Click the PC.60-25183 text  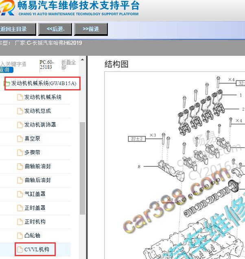[47, 65]
